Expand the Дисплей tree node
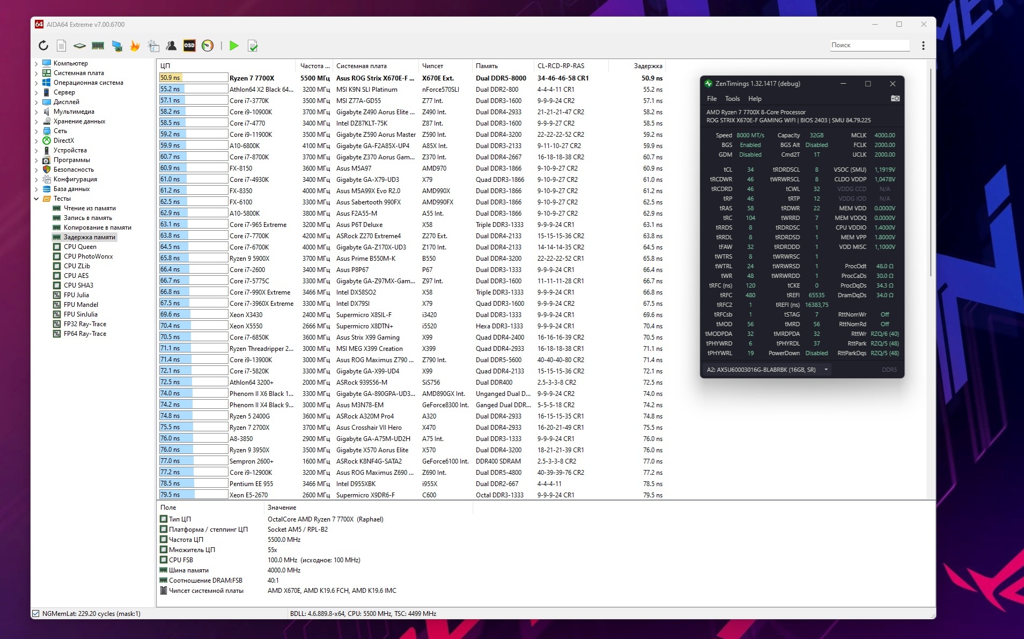Image resolution: width=1024 pixels, height=639 pixels. click(x=36, y=102)
